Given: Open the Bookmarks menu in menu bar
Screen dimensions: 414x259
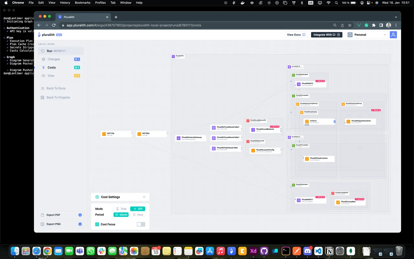Looking at the screenshot, I should point(82,3).
